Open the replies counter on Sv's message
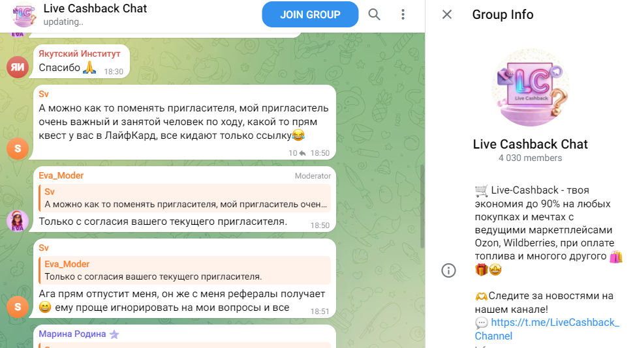Viewport: 635px width, 348px height. coord(297,153)
